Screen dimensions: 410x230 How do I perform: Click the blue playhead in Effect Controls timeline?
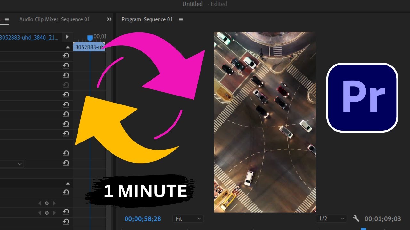90,38
